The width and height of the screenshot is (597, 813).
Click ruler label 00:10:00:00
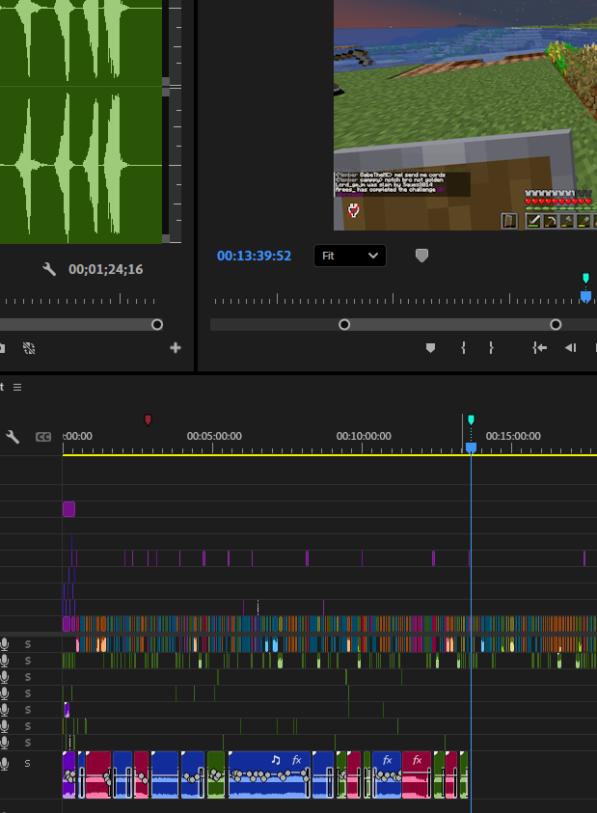click(364, 436)
